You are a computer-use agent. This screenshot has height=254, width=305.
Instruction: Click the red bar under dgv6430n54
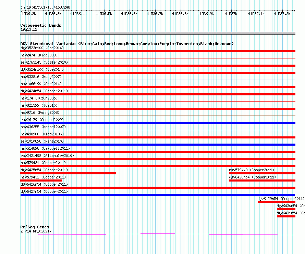coord(286,209)
